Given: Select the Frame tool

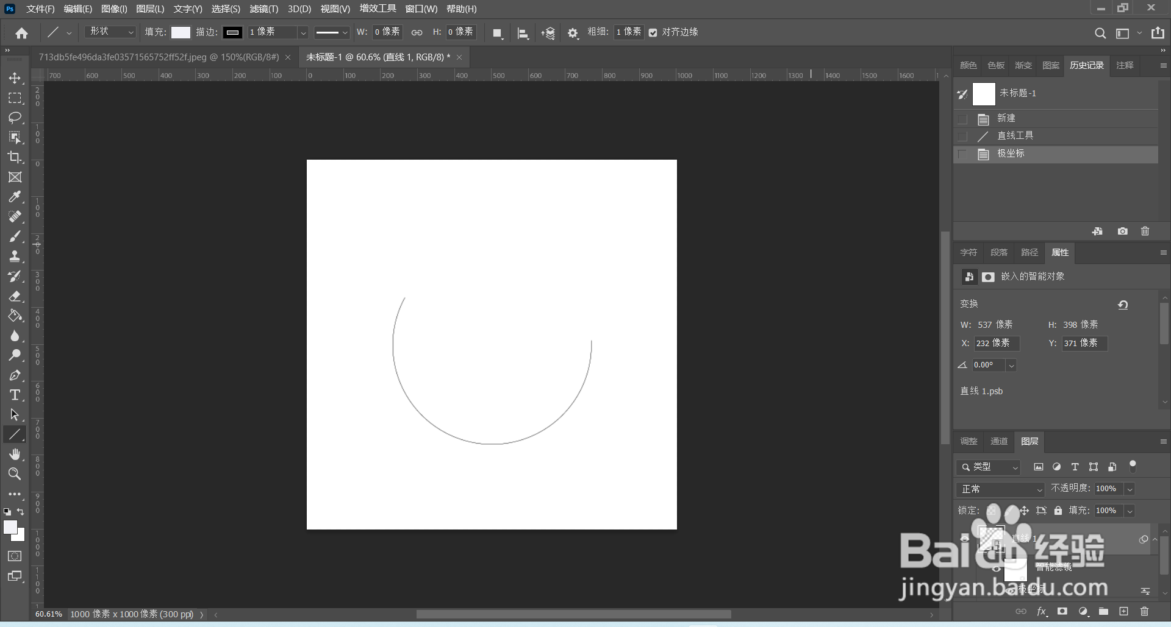Looking at the screenshot, I should click(15, 177).
